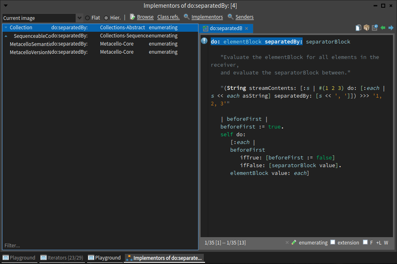Toggle the SequenceableCollection tree arrow
The image size is (397, 264).
pos(6,36)
